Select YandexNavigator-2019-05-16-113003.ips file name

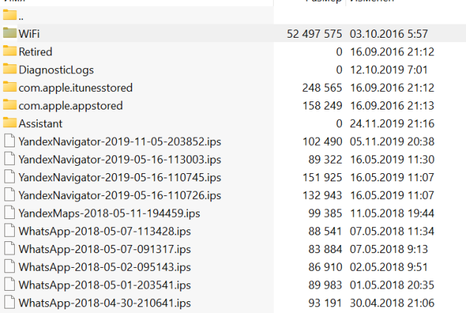point(120,159)
